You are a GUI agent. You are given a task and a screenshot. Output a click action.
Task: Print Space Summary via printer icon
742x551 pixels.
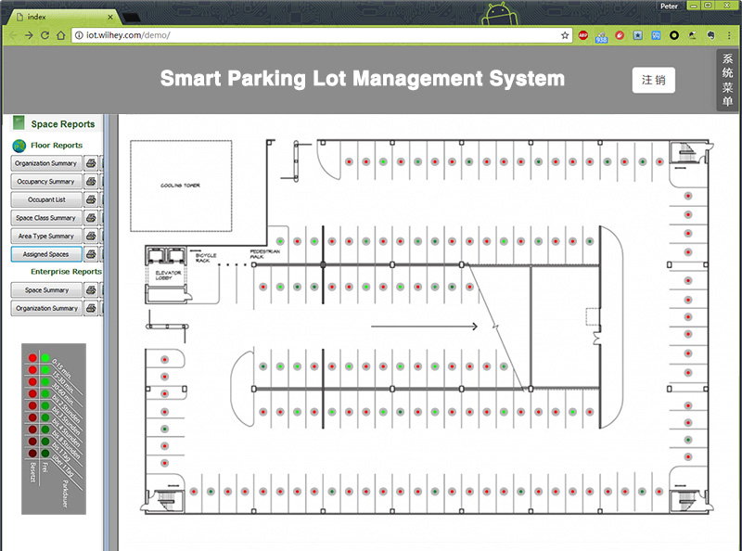pos(91,289)
